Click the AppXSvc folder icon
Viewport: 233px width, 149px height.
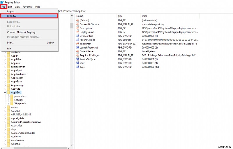pos(8,93)
